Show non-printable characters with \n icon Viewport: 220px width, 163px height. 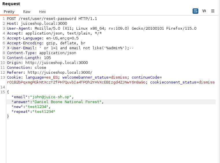204,11
